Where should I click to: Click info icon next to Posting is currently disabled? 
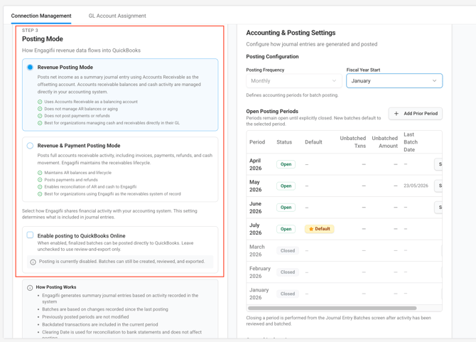[x=33, y=262]
